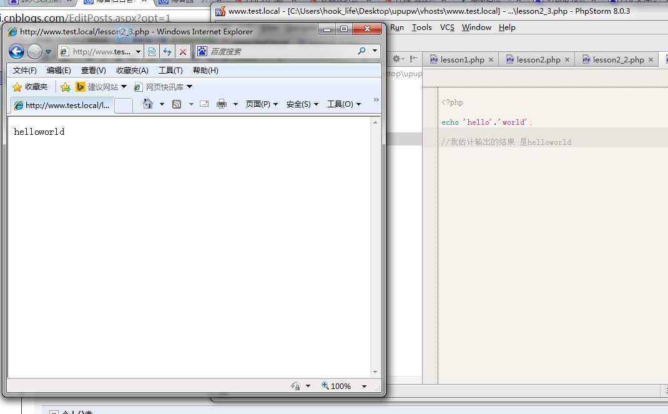This screenshot has width=668, height=414.
Task: Open the 页面(P) page dropdown menu
Action: point(262,104)
